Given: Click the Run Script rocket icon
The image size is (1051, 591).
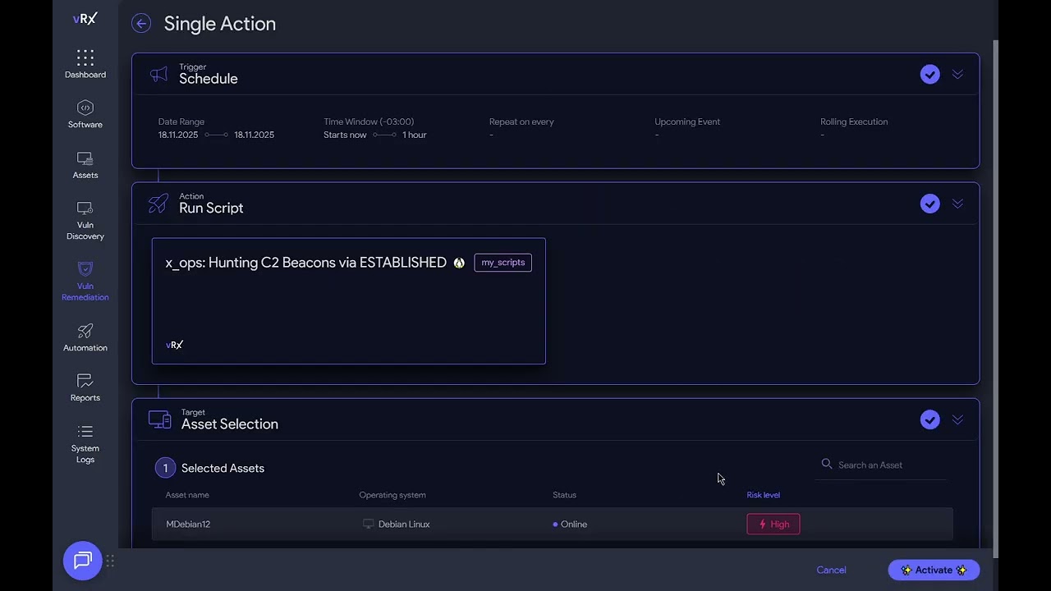Looking at the screenshot, I should tap(158, 204).
